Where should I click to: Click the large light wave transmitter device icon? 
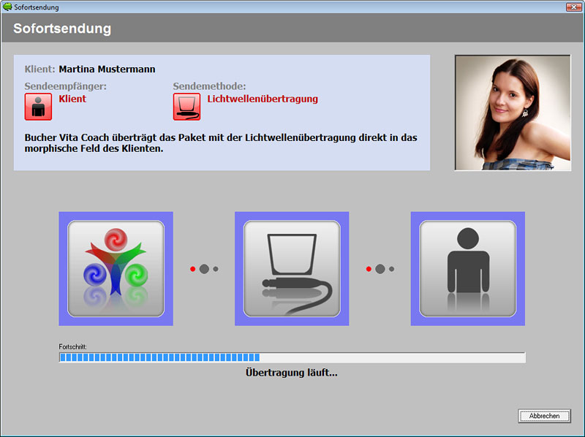coord(292,268)
